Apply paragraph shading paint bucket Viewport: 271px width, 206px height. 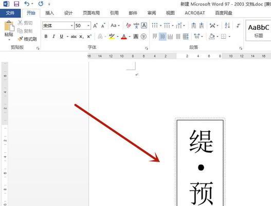(x=212, y=37)
